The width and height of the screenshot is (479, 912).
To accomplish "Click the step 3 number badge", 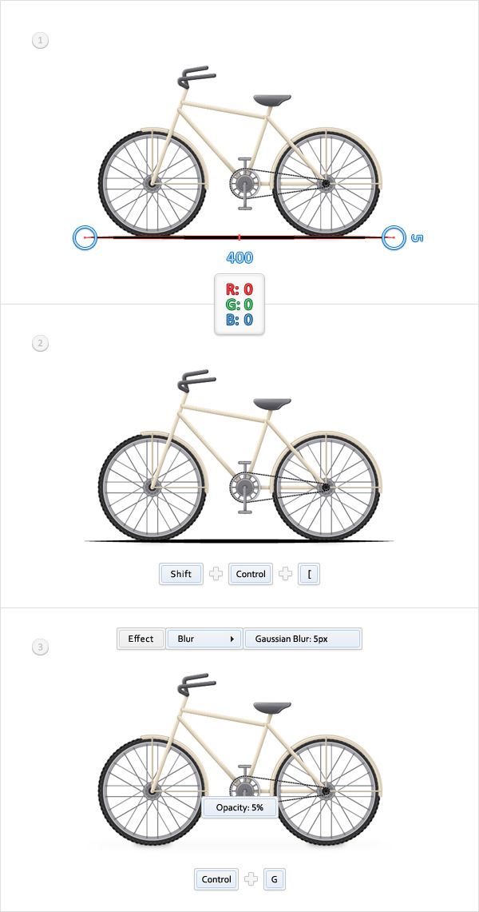I will [40, 646].
